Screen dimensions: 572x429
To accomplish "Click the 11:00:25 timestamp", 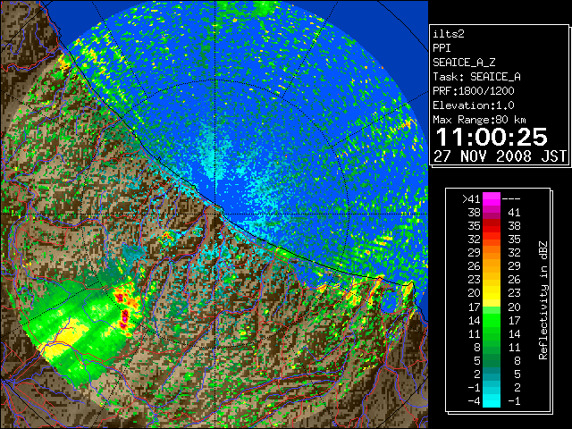I will coord(492,137).
